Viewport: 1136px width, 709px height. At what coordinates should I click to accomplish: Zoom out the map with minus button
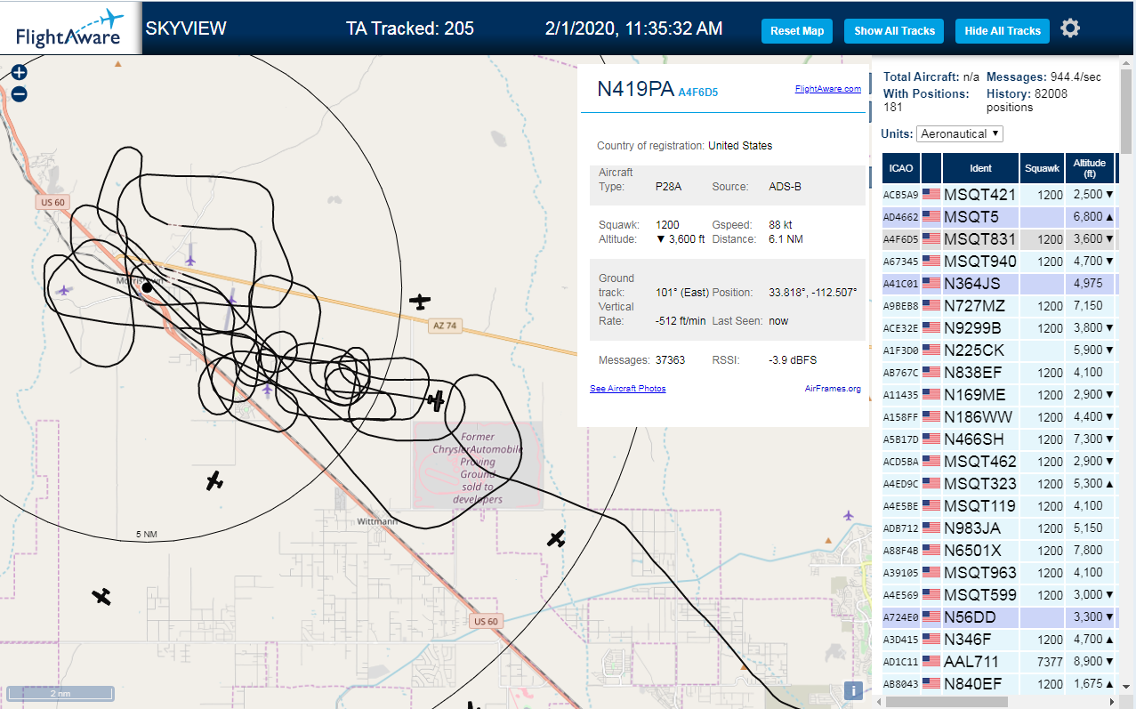(x=20, y=94)
